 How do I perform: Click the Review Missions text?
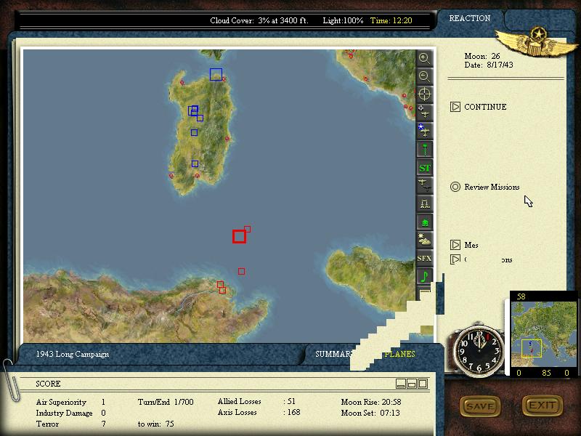[x=492, y=187]
